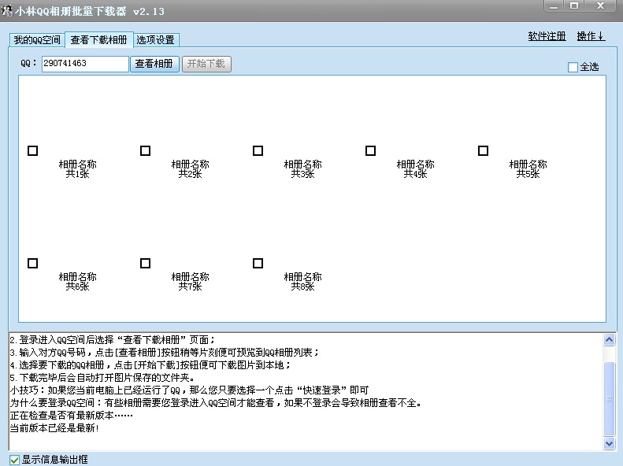This screenshot has width=623, height=466.
Task: Click album label 共7张
Action: coord(190,287)
